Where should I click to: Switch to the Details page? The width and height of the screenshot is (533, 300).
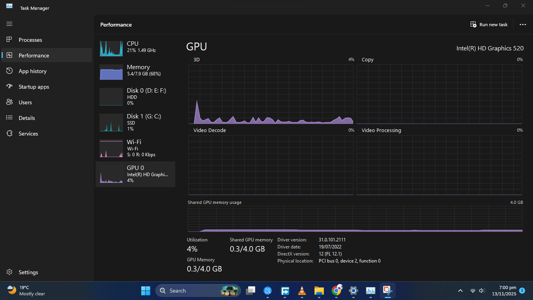click(27, 118)
